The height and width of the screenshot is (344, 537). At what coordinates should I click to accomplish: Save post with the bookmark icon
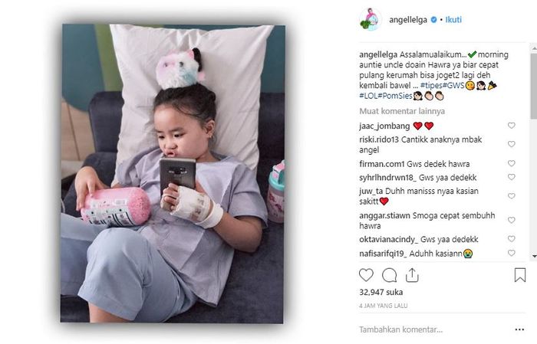[520, 275]
